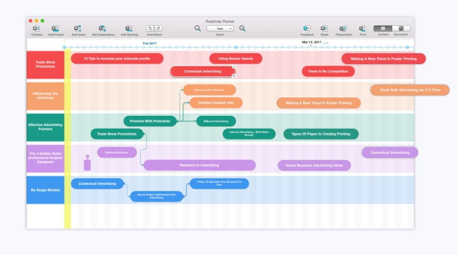Click the Mar 12, 2017 timeline marker

pos(311,42)
